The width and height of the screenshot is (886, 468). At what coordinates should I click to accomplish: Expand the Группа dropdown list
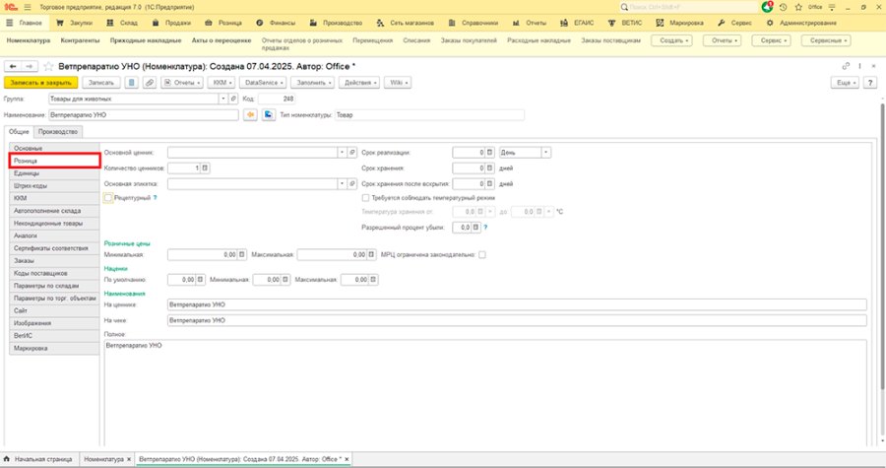(223, 99)
